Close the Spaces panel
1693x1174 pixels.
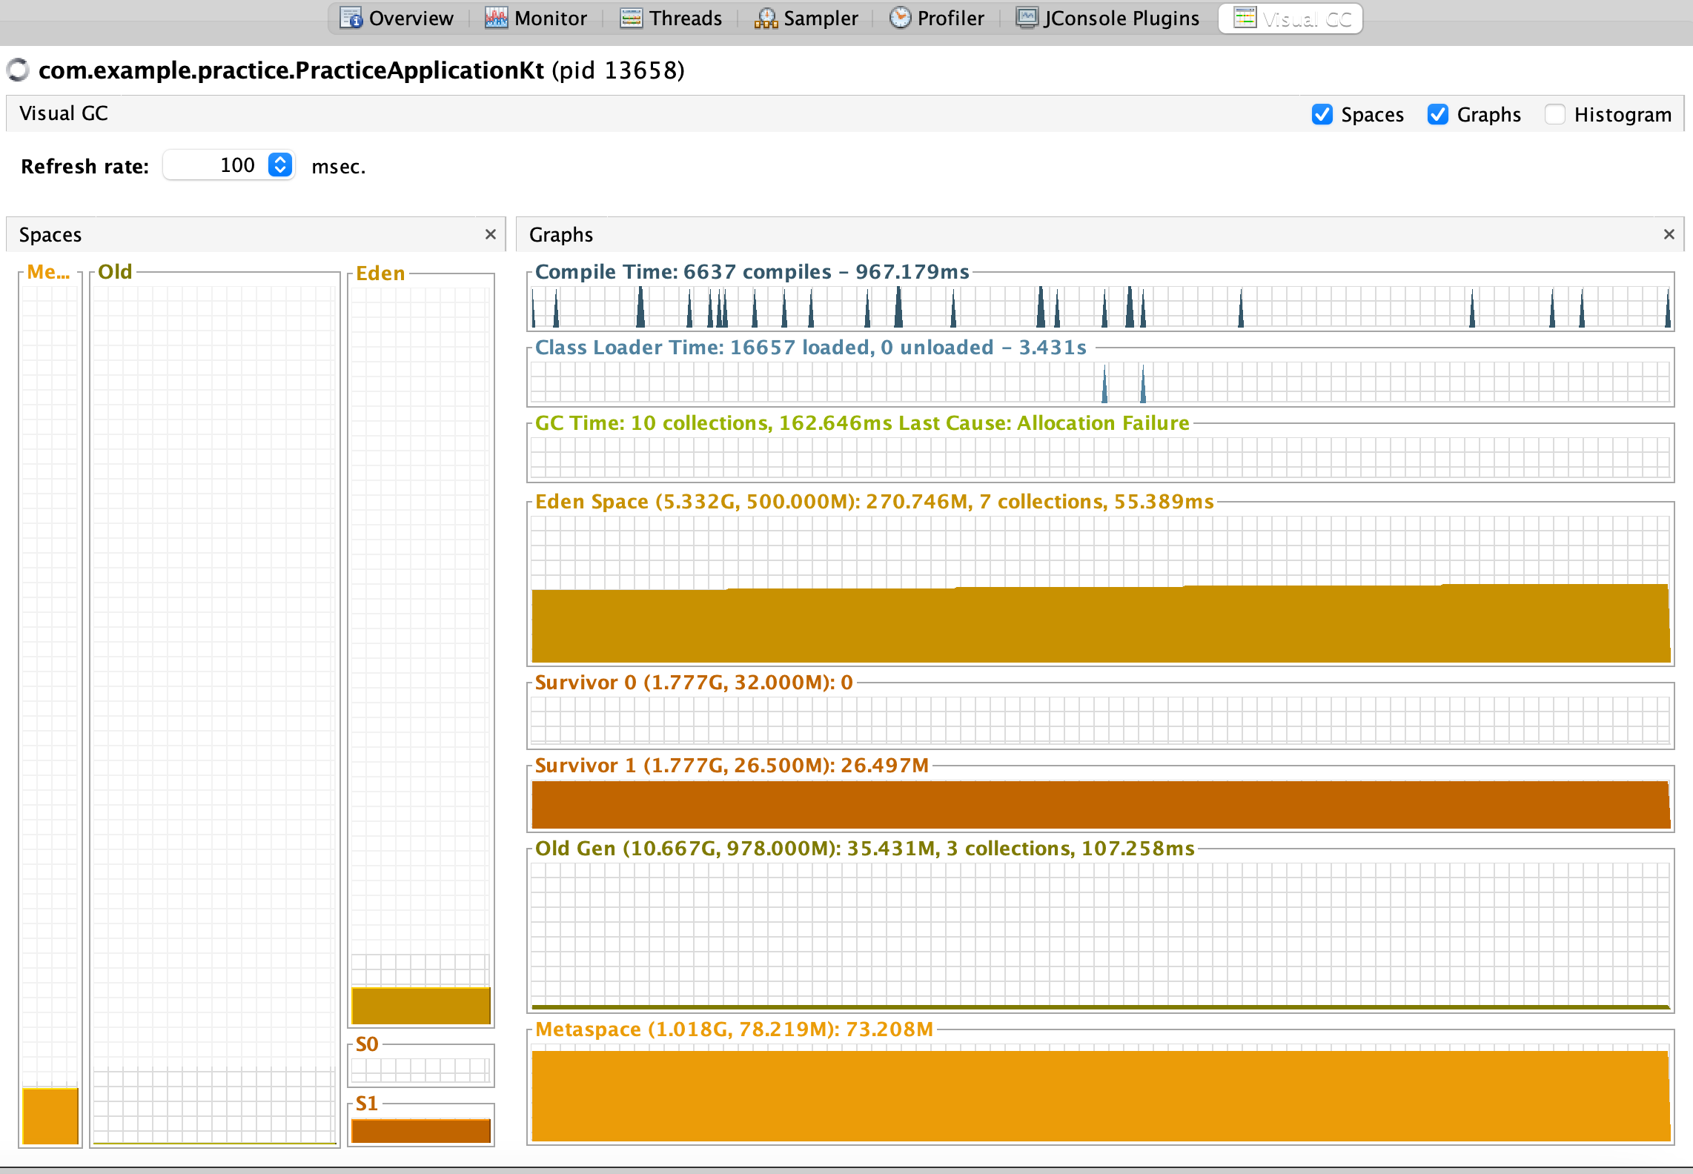(490, 234)
